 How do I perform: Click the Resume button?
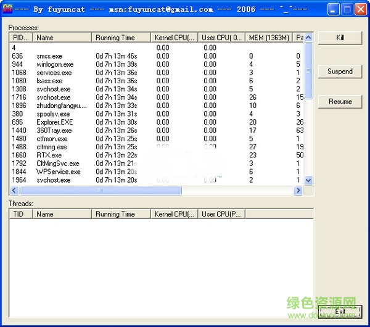[x=340, y=102]
